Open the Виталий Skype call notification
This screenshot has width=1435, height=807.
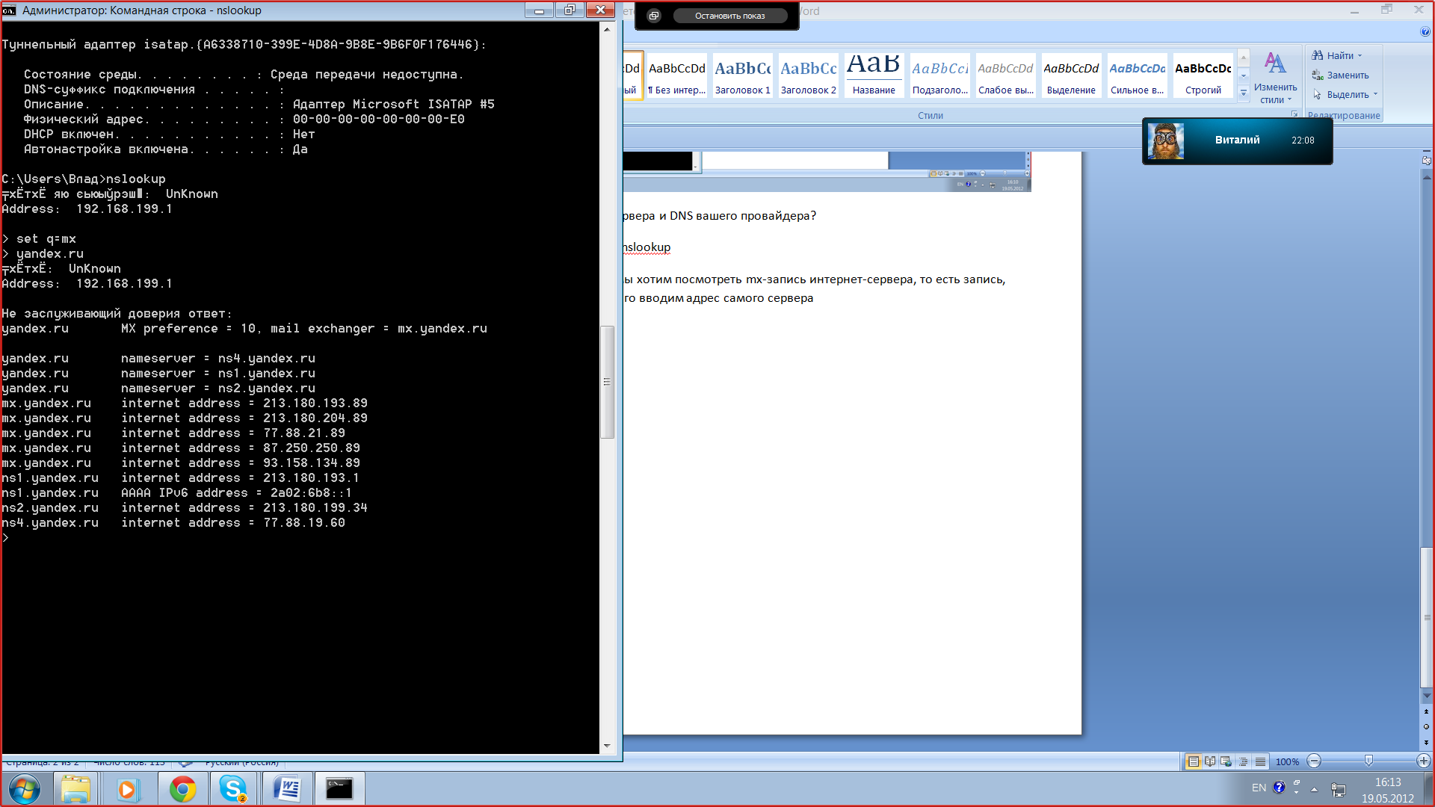point(1237,140)
